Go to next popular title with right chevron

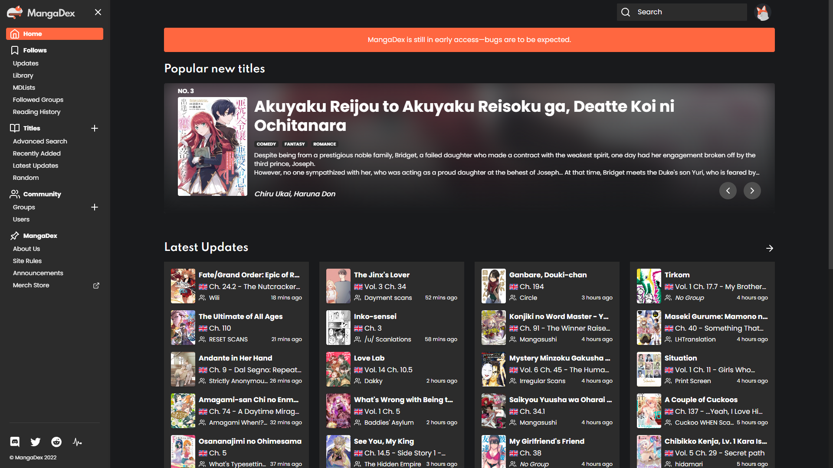click(x=752, y=191)
